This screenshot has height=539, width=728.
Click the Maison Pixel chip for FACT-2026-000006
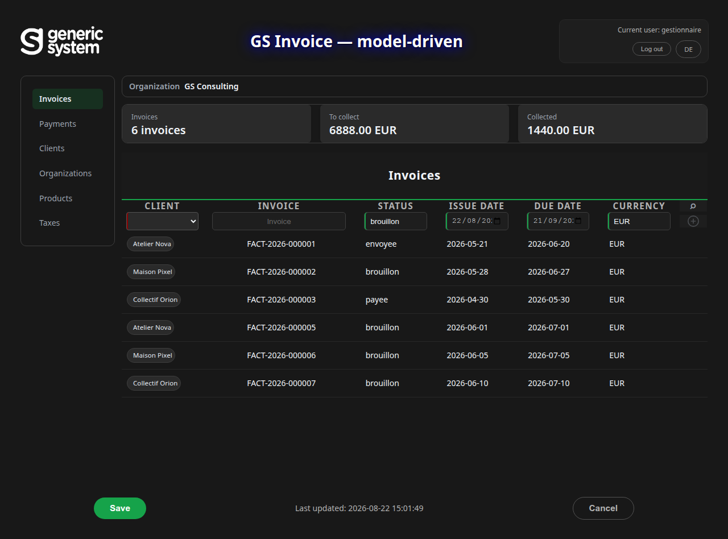pos(151,355)
